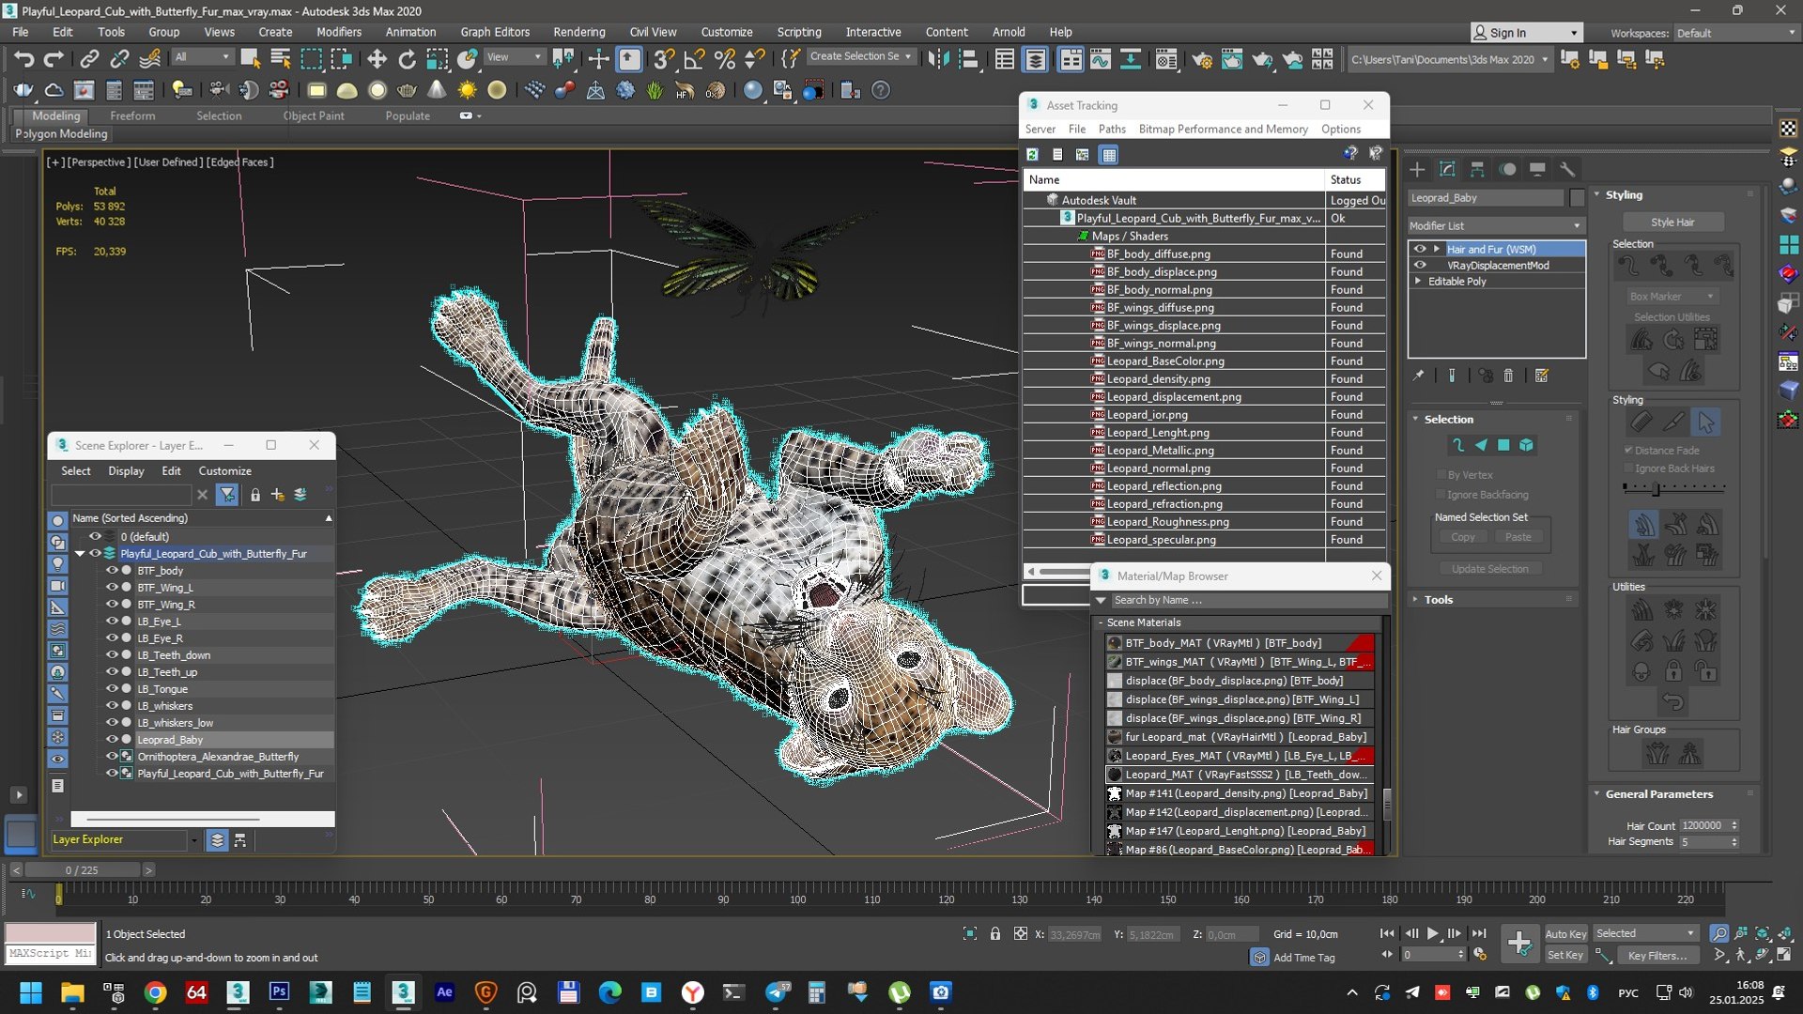Toggle visibility of Leoprad_Baby in Scene Explorer

(111, 739)
